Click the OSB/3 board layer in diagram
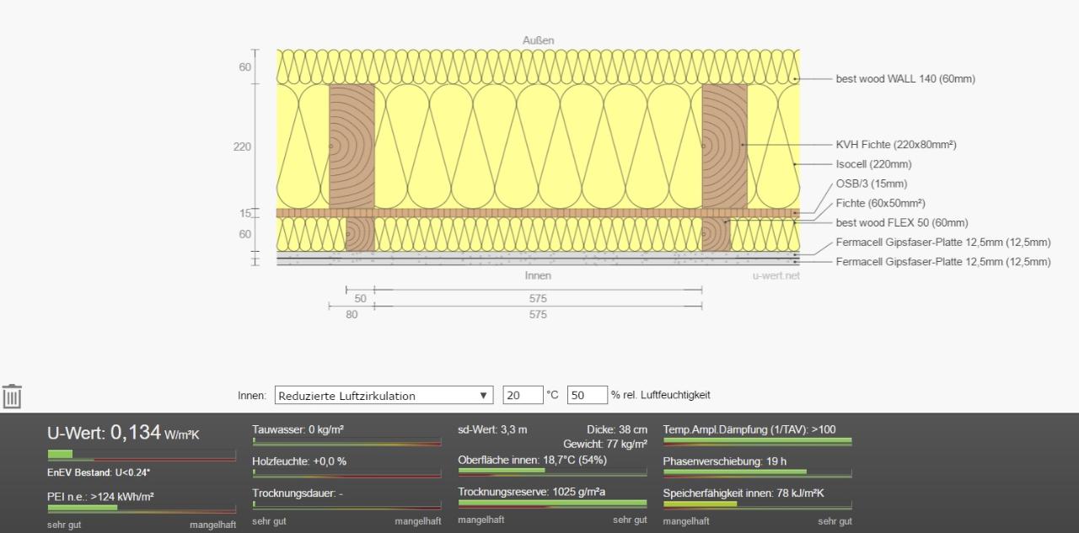Screen dimensions: 1079x533 (538, 213)
